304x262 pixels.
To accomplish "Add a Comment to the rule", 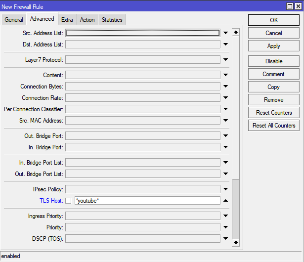I will 274,74.
